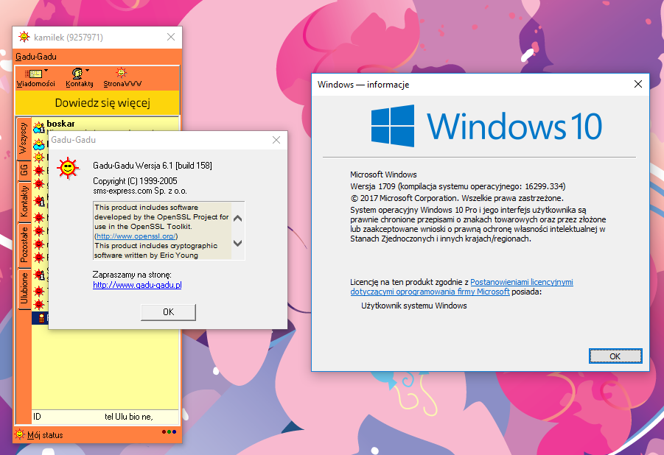Open the Postanowieniami licencyjnymi link
Viewport: 664px width, 455px height.
tap(461, 286)
